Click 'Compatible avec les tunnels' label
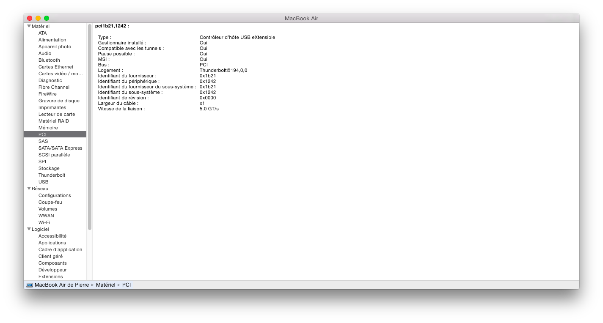603x323 pixels. (x=131, y=48)
